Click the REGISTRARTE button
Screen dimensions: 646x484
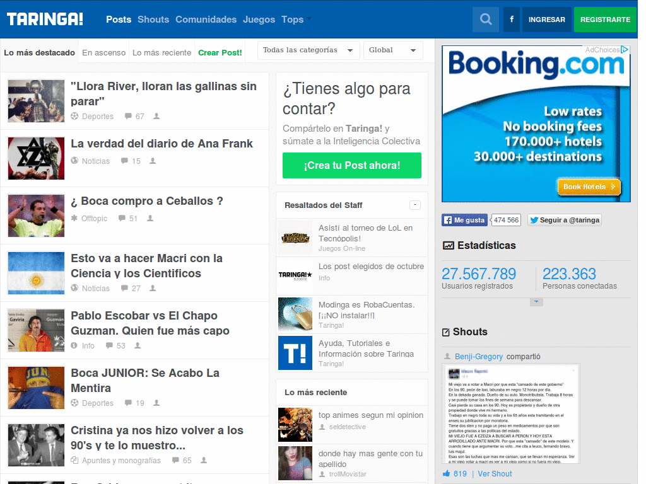tap(605, 20)
